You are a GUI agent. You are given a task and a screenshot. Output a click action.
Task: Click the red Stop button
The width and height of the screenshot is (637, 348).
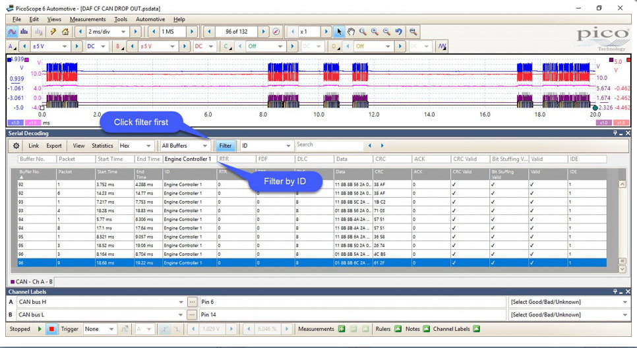[x=51, y=329]
